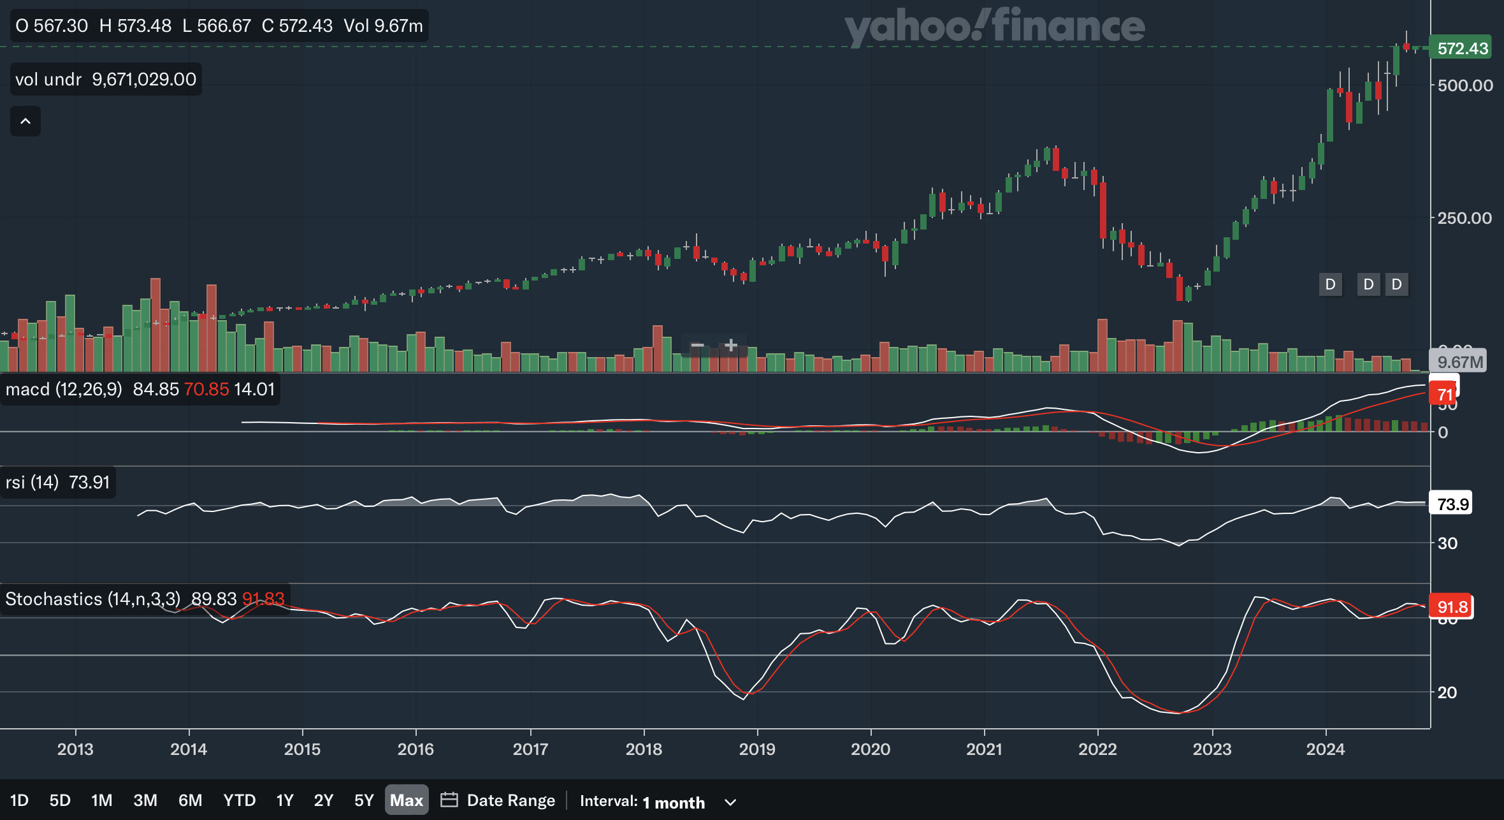Click the calendar icon beside Date Range
This screenshot has height=820, width=1504.
click(x=449, y=800)
